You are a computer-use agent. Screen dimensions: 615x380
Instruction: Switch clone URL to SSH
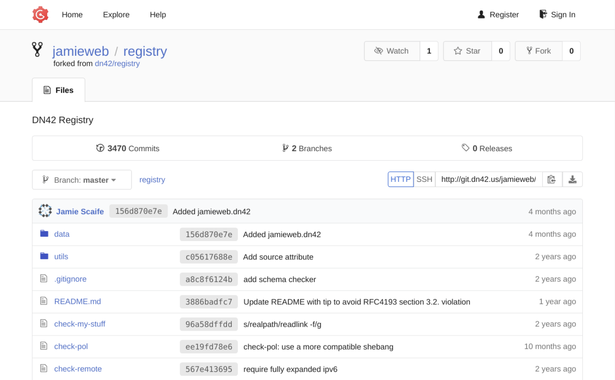[424, 179]
